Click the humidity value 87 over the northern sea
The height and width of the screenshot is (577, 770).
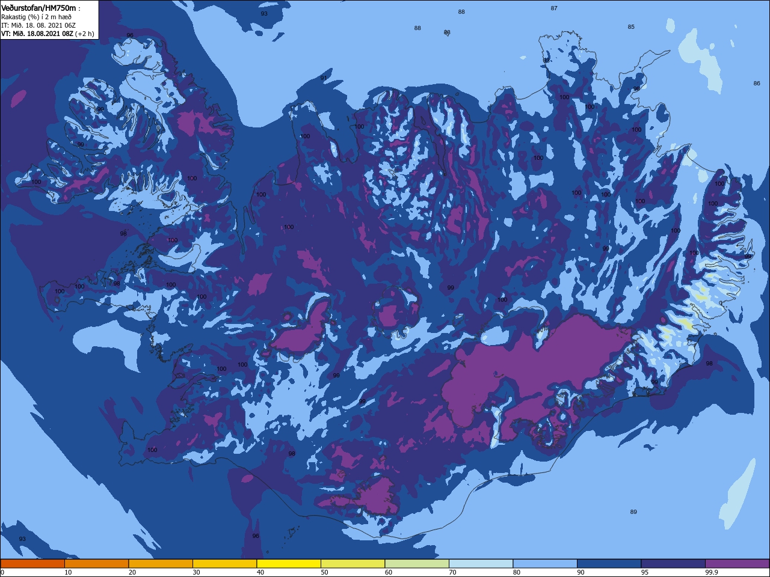coord(554,8)
